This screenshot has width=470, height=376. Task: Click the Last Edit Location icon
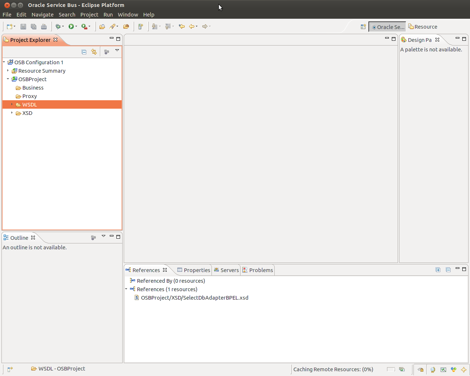point(181,26)
